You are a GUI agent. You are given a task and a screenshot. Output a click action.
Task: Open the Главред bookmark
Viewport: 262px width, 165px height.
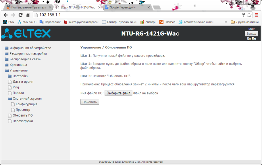click(x=167, y=22)
